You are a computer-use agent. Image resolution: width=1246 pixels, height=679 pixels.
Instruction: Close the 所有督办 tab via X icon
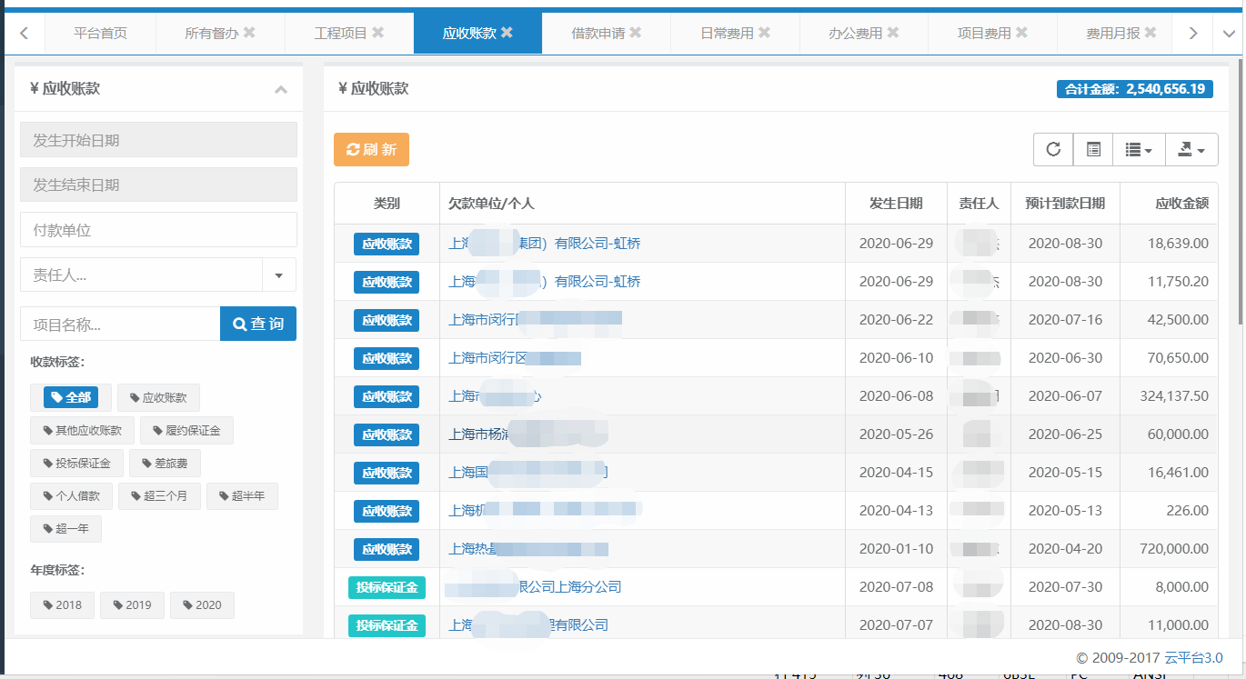(249, 33)
